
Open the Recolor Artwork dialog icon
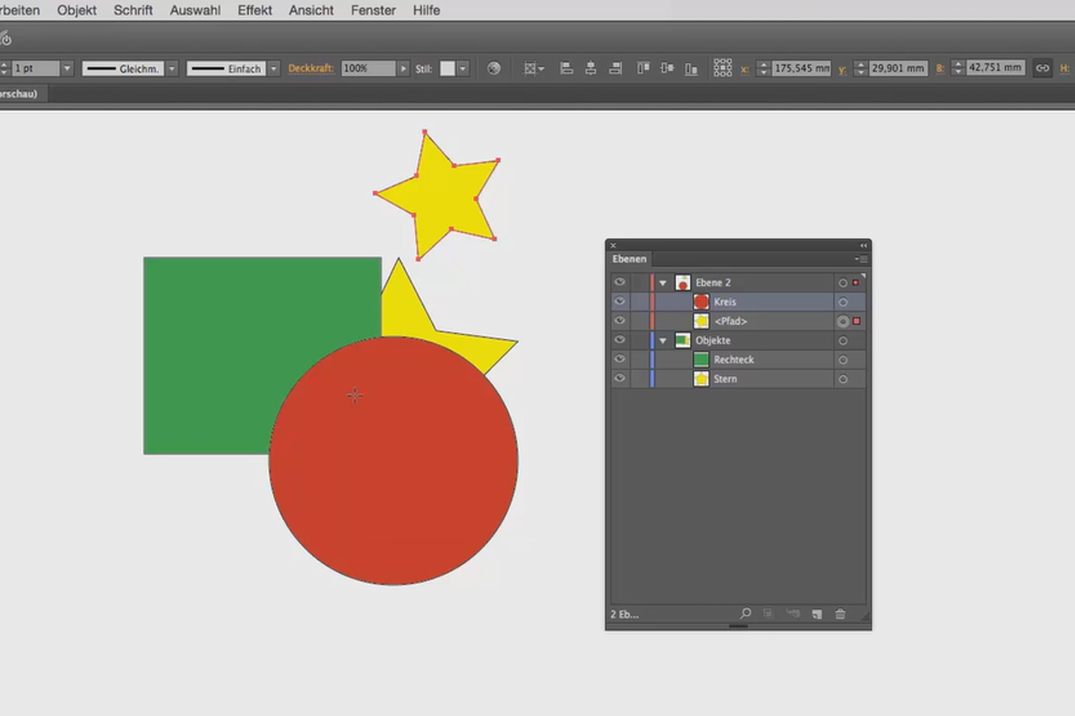point(494,68)
